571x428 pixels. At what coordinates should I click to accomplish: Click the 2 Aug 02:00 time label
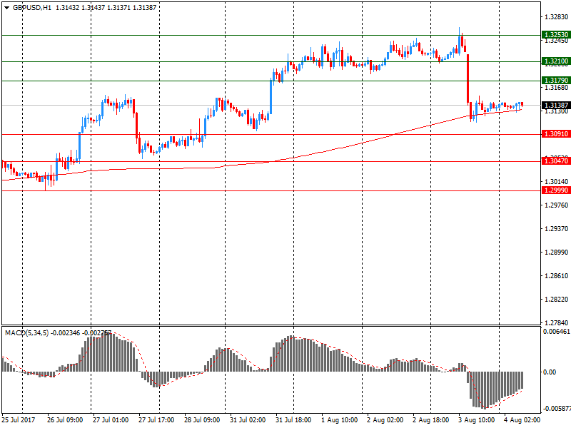click(x=385, y=419)
